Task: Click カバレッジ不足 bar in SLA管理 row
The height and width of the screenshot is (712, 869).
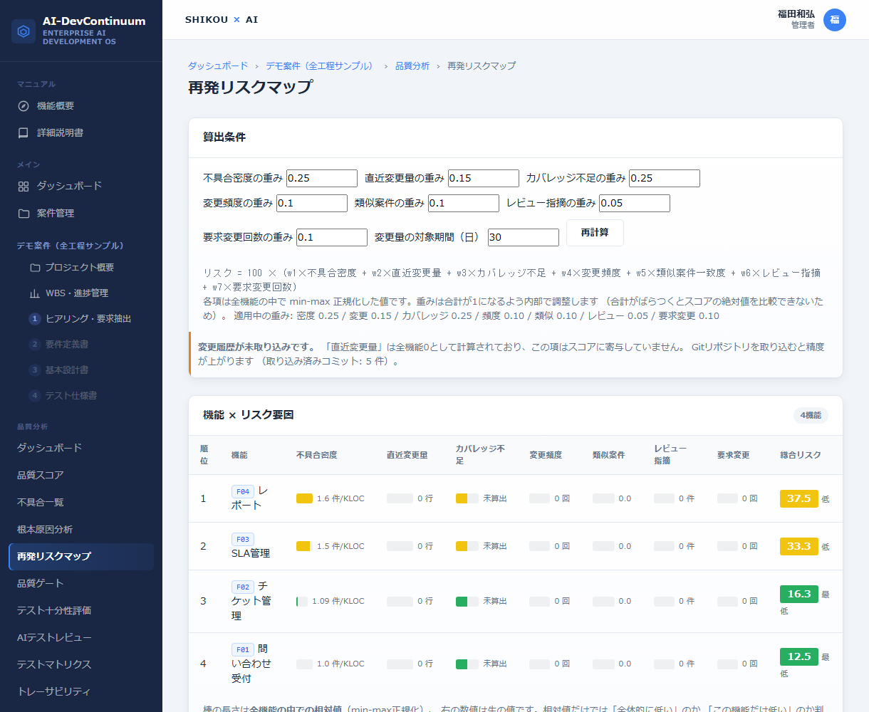Action: point(467,546)
